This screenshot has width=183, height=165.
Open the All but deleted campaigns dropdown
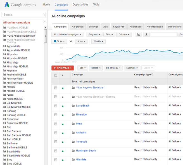coord(67,34)
